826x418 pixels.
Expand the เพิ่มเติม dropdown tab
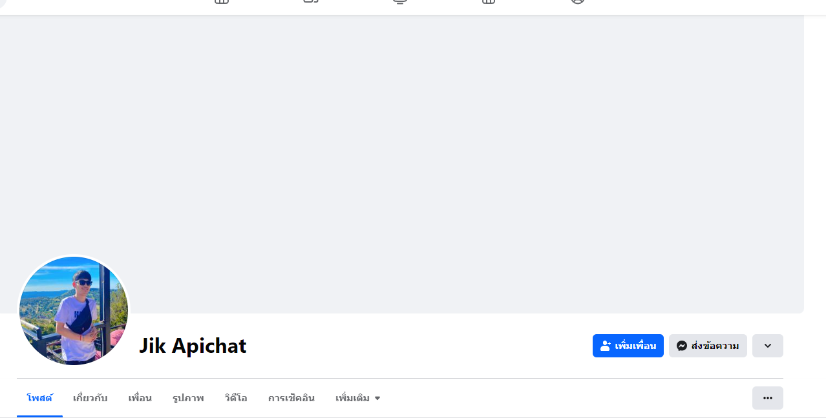coord(358,398)
